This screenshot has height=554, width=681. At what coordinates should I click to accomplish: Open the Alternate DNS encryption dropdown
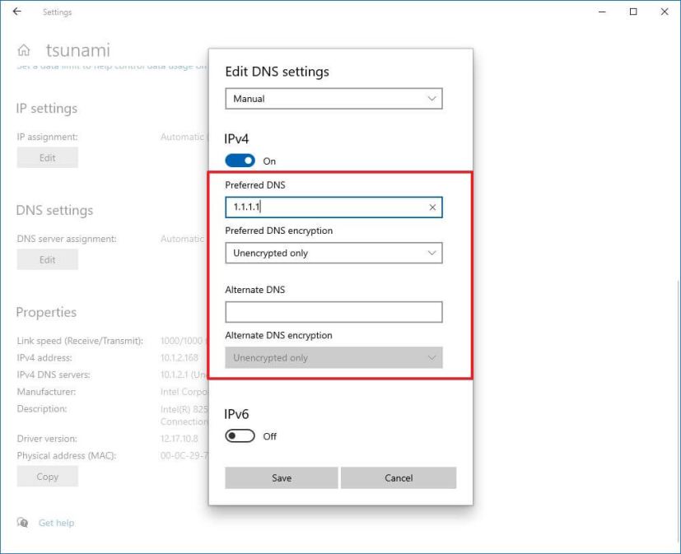point(334,358)
